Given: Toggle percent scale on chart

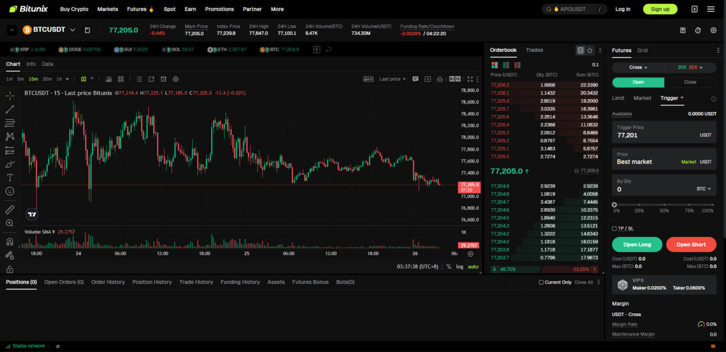Looking at the screenshot, I should pos(449,266).
